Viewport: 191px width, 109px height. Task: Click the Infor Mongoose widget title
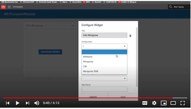pyautogui.click(x=35, y=26)
